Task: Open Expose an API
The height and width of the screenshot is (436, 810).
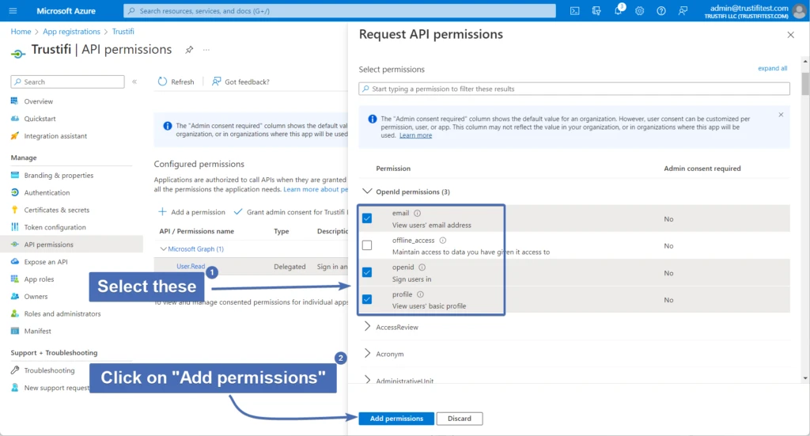Action: [x=45, y=262]
